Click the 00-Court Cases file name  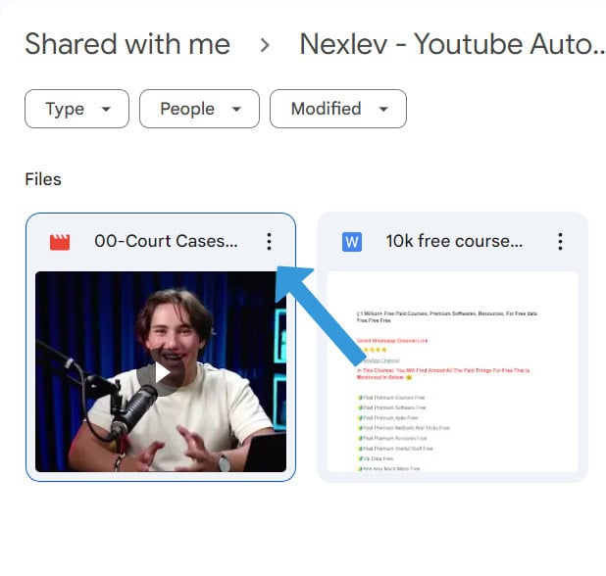pos(166,241)
